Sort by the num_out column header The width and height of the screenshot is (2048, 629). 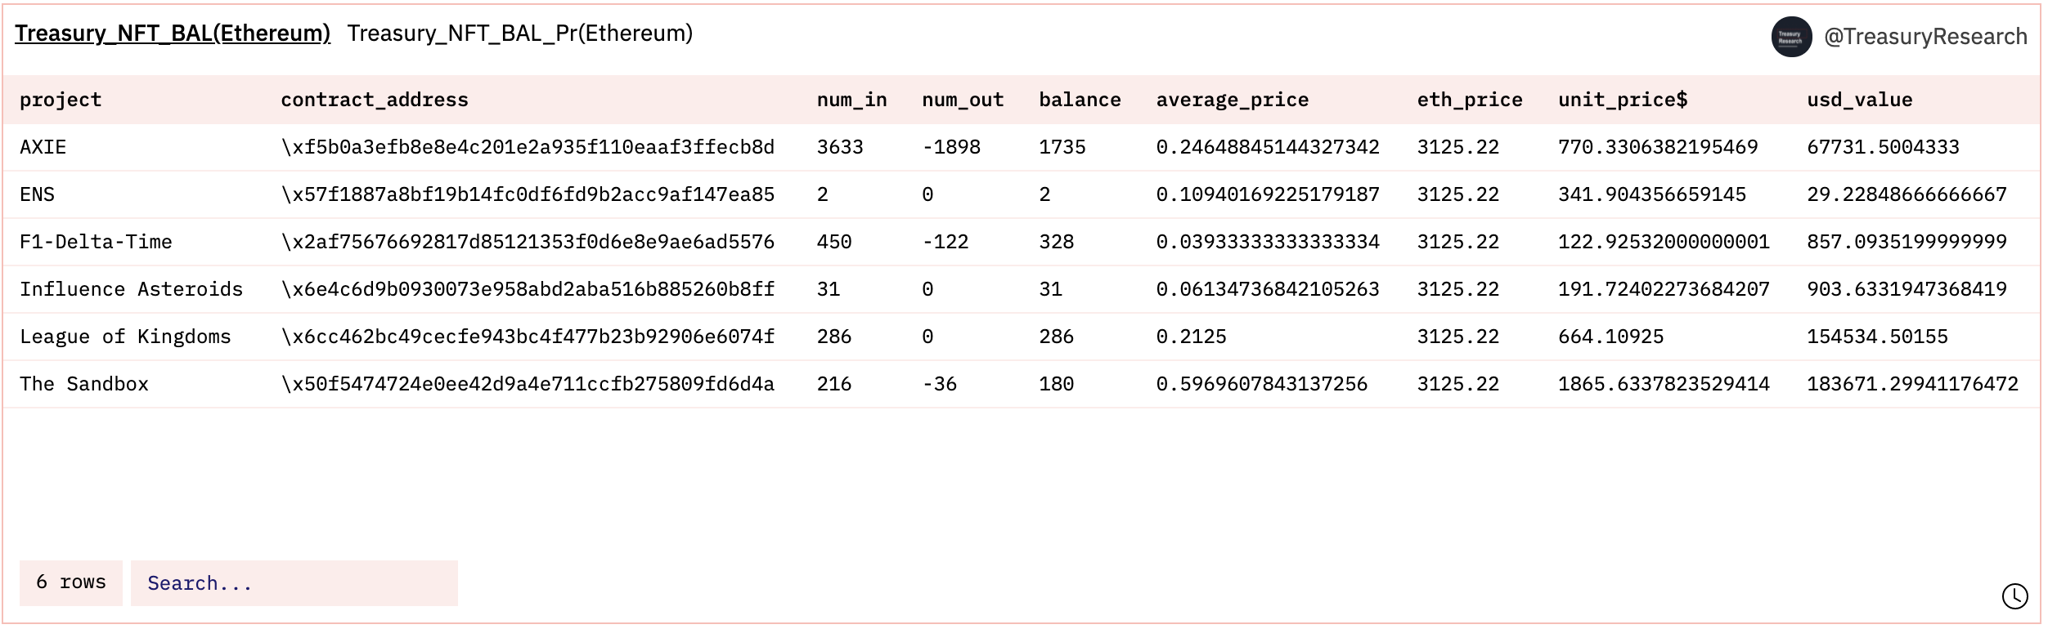click(963, 100)
